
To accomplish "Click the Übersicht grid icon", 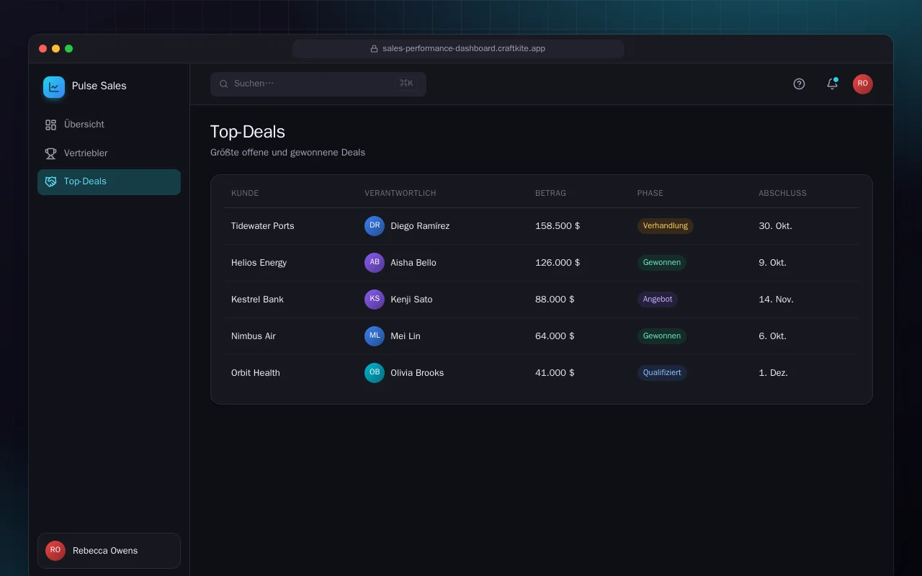I will click(50, 125).
